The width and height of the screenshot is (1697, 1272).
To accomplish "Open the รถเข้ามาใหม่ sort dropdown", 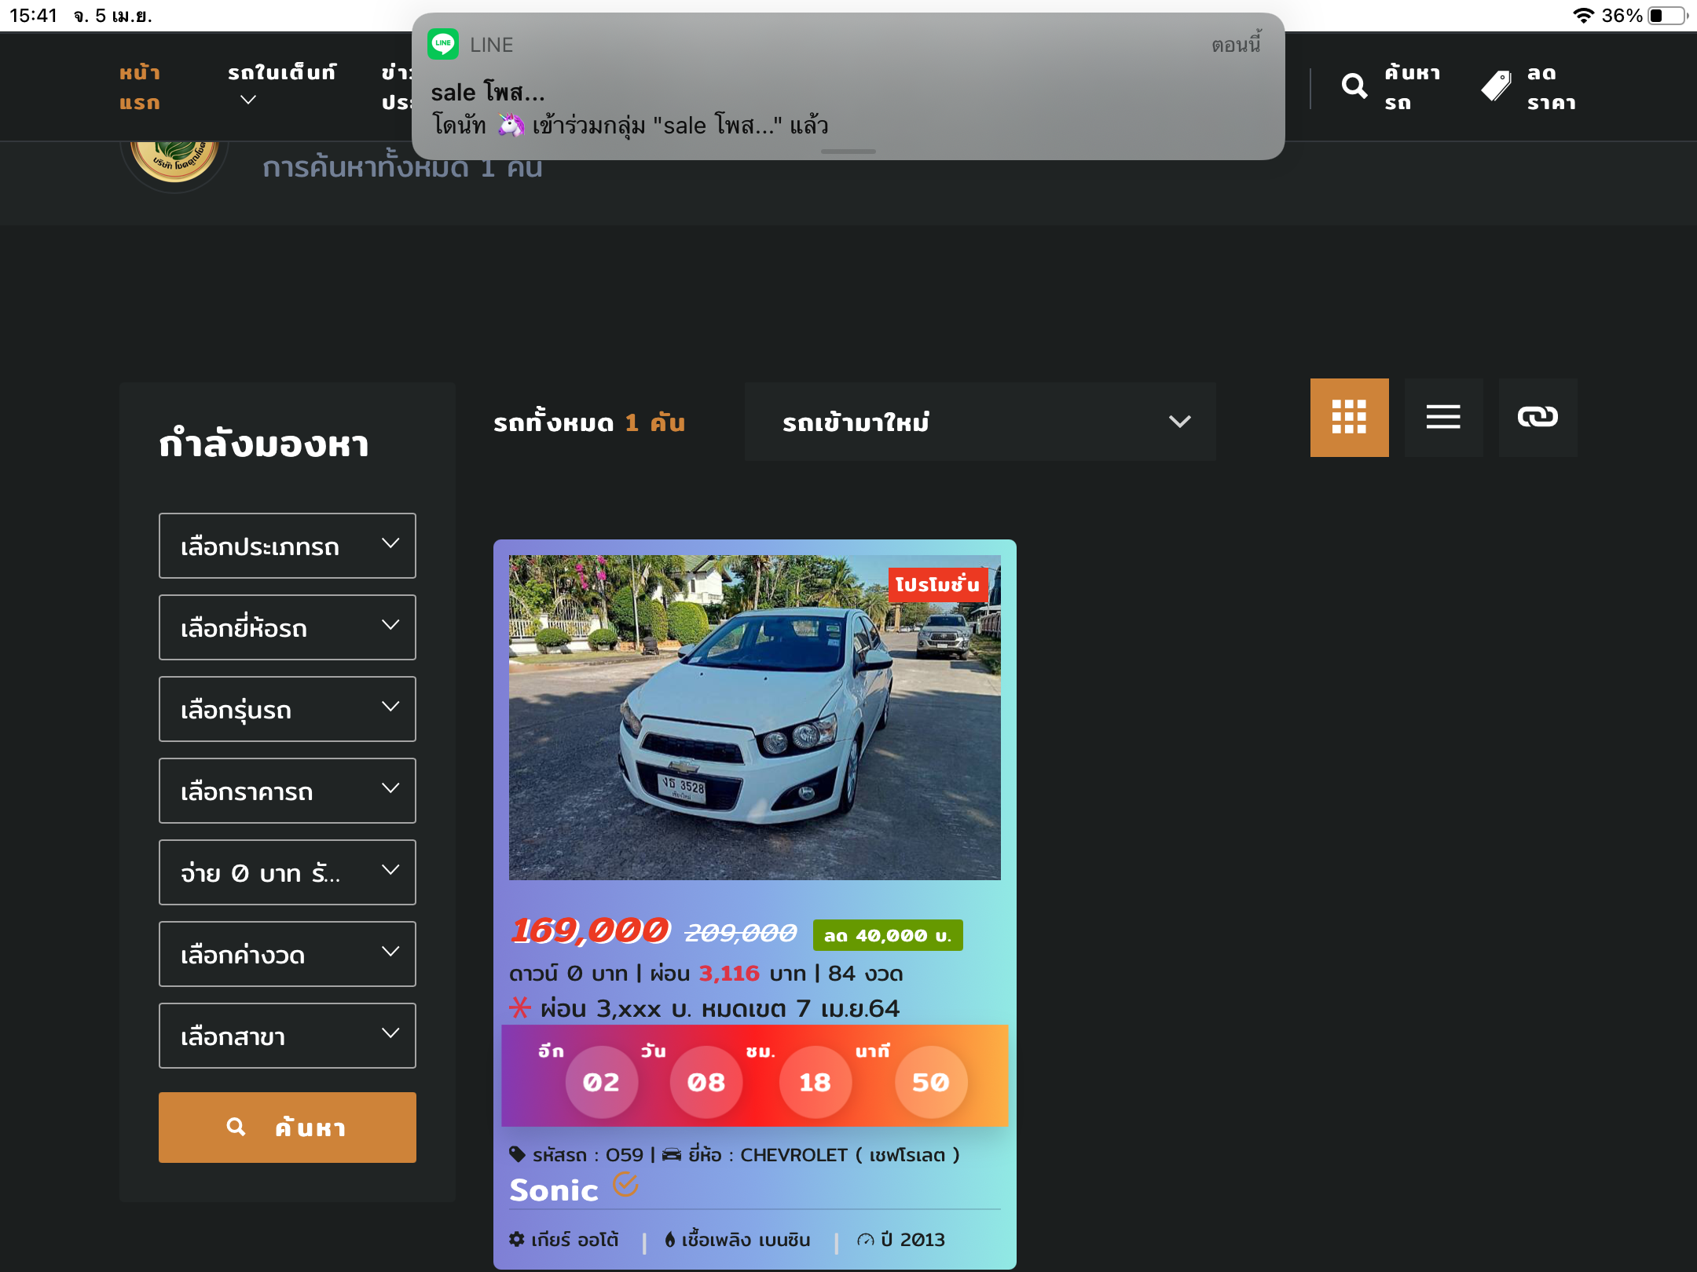I will click(980, 422).
